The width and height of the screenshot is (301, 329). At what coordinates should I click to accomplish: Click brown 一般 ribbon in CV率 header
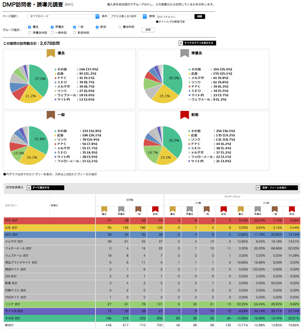click(275, 209)
